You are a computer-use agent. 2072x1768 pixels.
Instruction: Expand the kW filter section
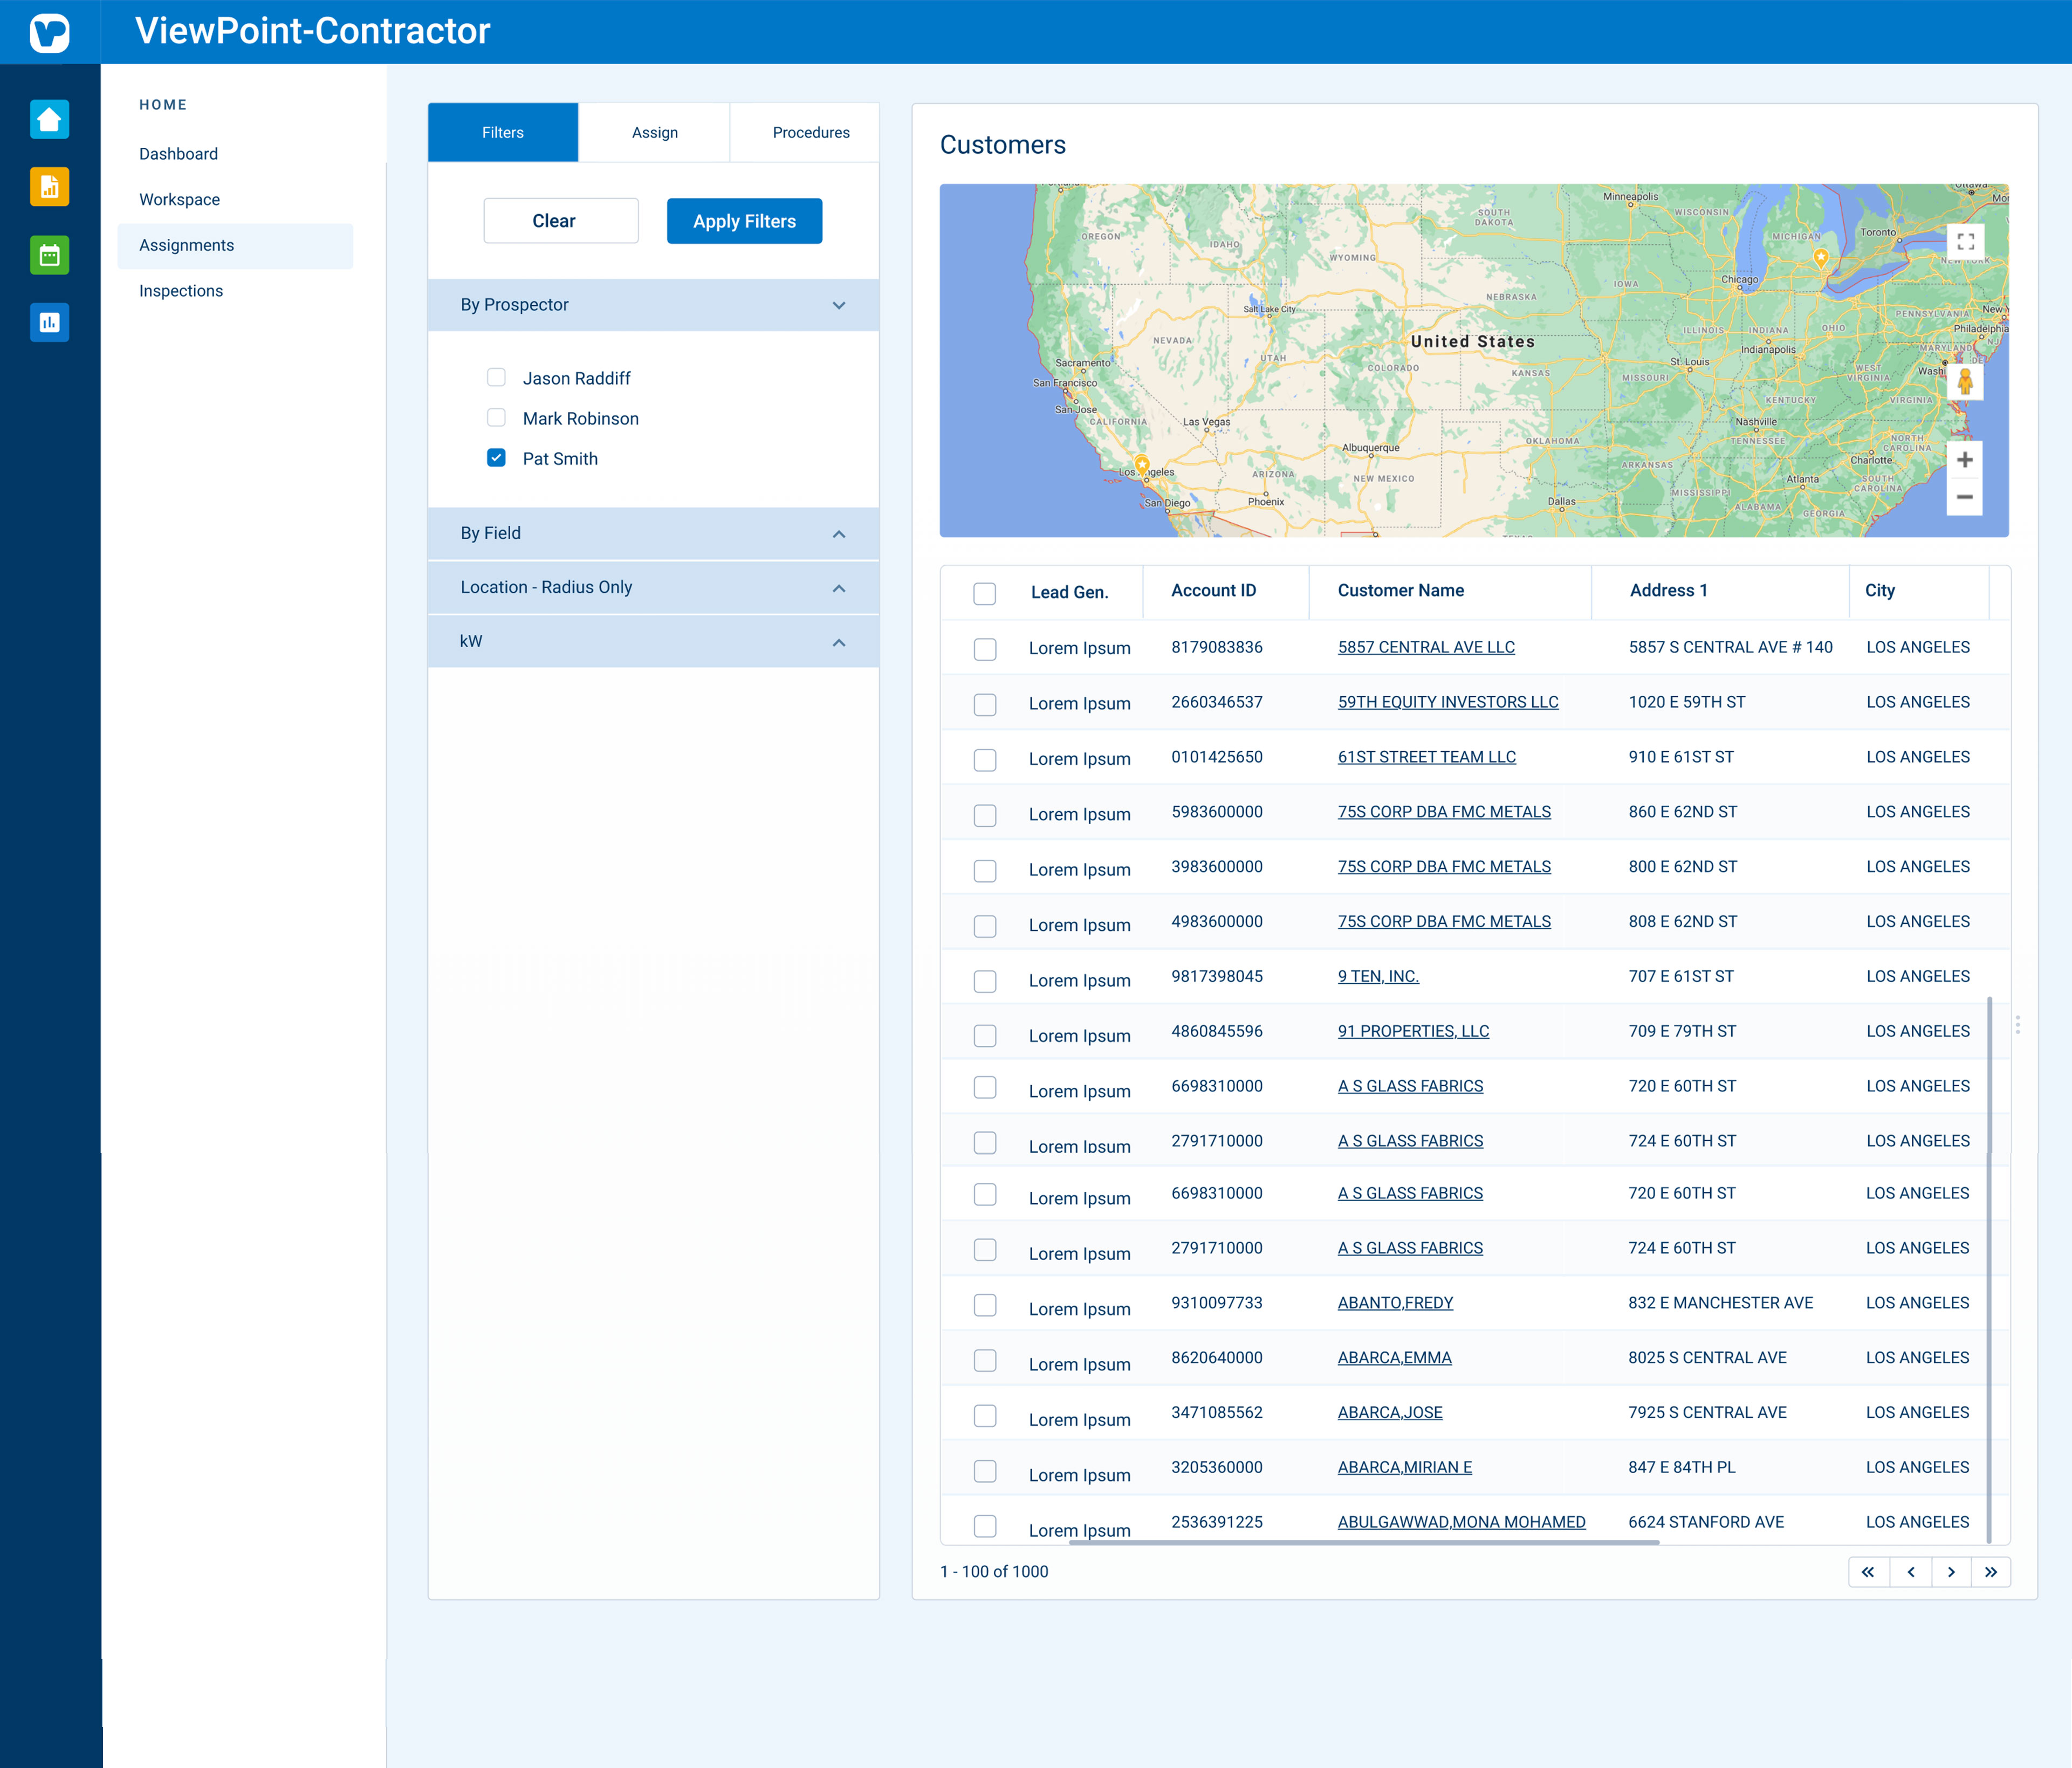tap(838, 642)
